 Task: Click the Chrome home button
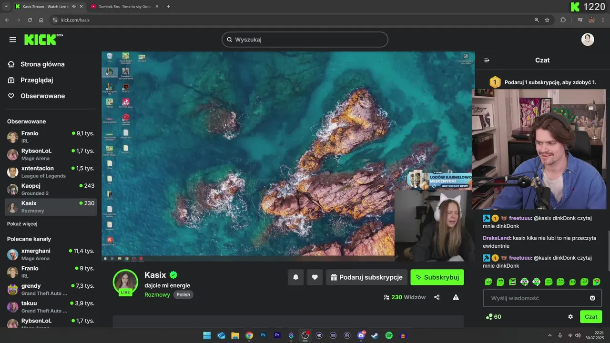(x=41, y=20)
